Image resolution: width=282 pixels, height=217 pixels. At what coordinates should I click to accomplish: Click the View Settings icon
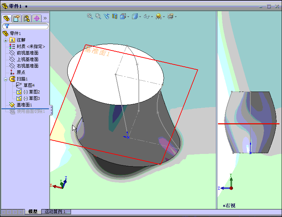tap(170, 17)
